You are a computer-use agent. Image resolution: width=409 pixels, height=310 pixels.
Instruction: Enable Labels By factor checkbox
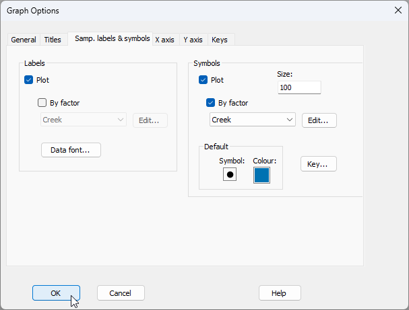[42, 103]
